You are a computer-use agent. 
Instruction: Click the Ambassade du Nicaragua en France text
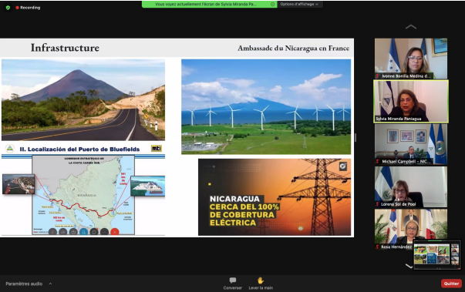293,48
